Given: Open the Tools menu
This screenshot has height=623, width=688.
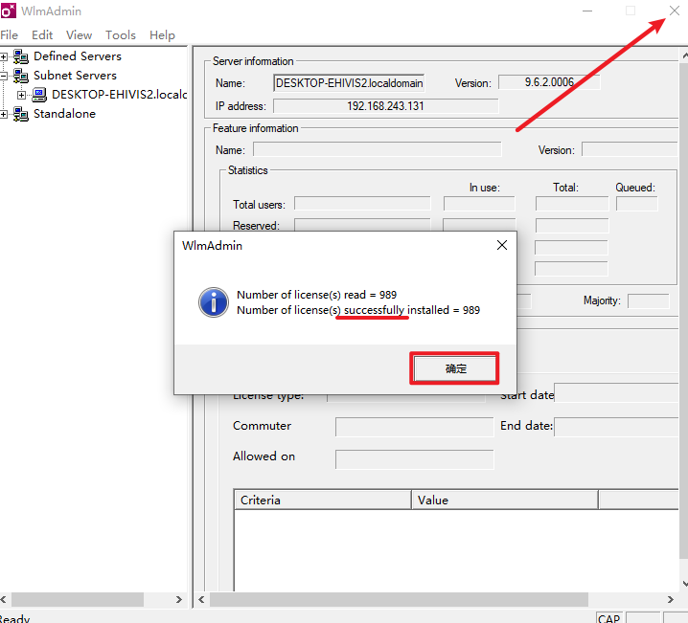Looking at the screenshot, I should pyautogui.click(x=121, y=35).
